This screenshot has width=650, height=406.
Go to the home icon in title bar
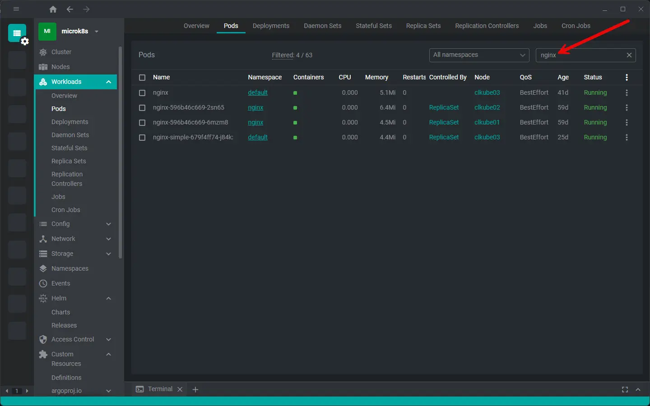(53, 9)
